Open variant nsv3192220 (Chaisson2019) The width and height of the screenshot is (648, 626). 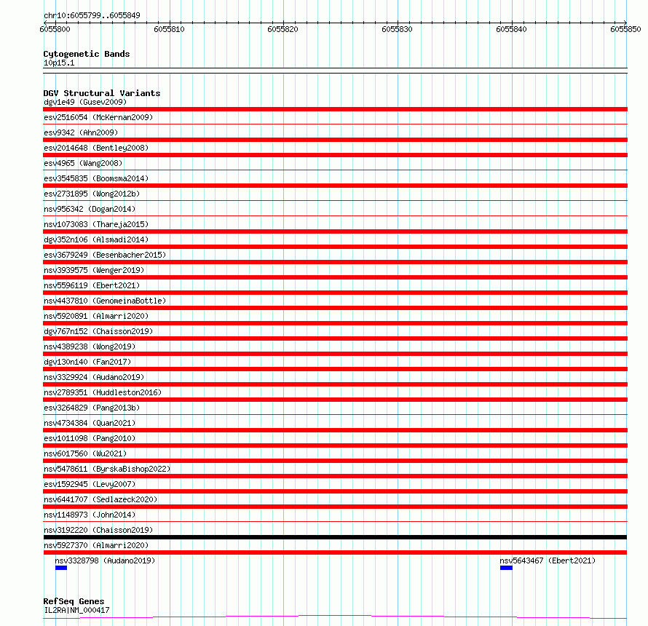coord(98,530)
